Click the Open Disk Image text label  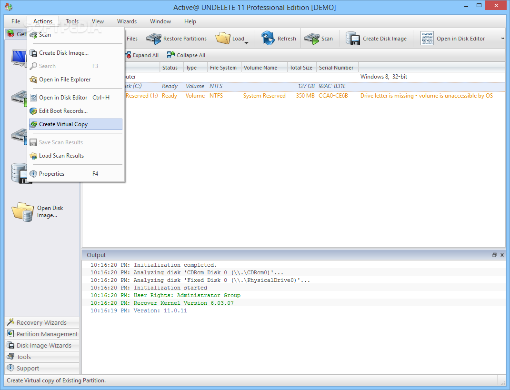50,212
